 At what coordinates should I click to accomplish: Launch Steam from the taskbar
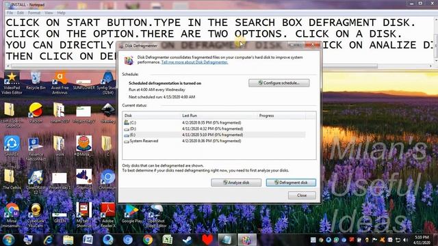[187, 240]
